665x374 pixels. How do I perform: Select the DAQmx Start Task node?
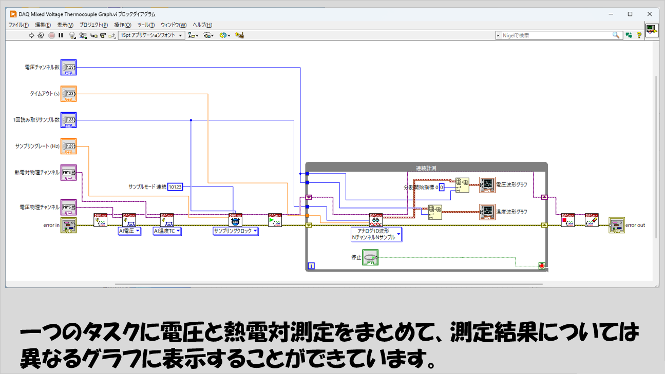275,220
